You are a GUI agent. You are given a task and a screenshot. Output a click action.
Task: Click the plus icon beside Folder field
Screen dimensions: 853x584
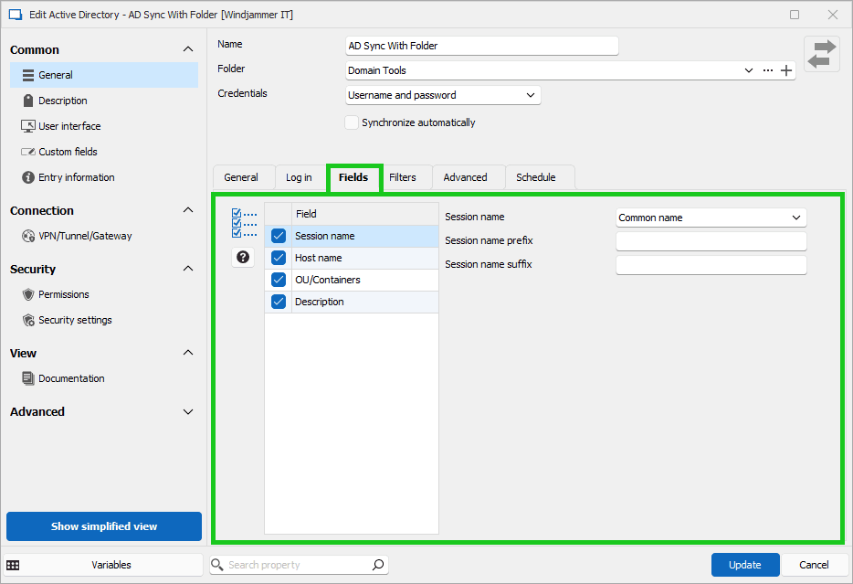786,70
